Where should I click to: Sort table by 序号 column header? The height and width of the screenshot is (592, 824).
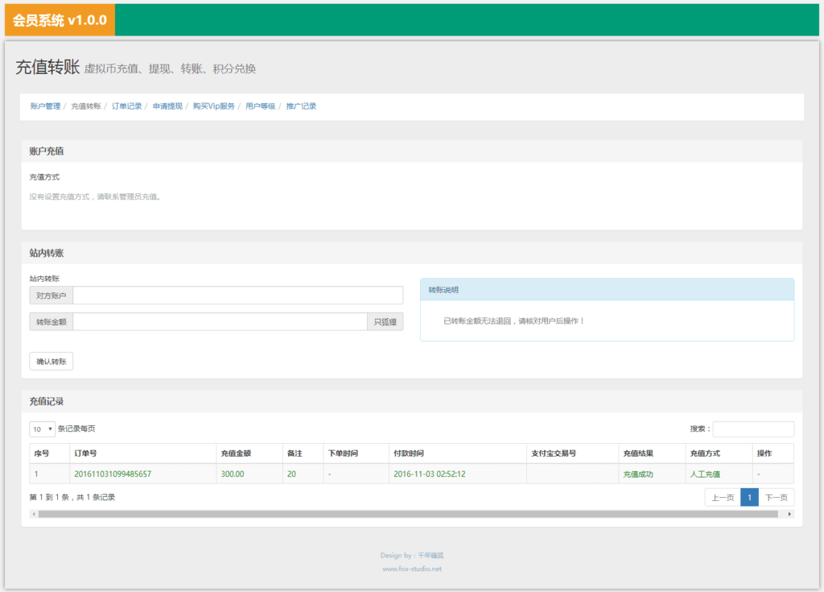[49, 453]
